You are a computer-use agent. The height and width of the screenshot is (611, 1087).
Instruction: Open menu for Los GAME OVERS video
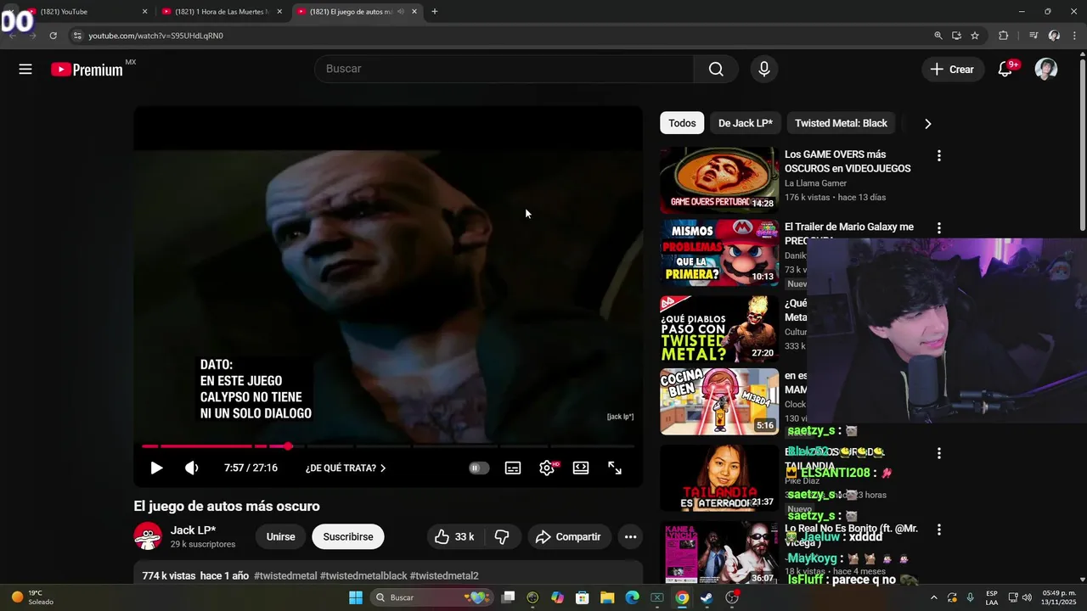(939, 156)
